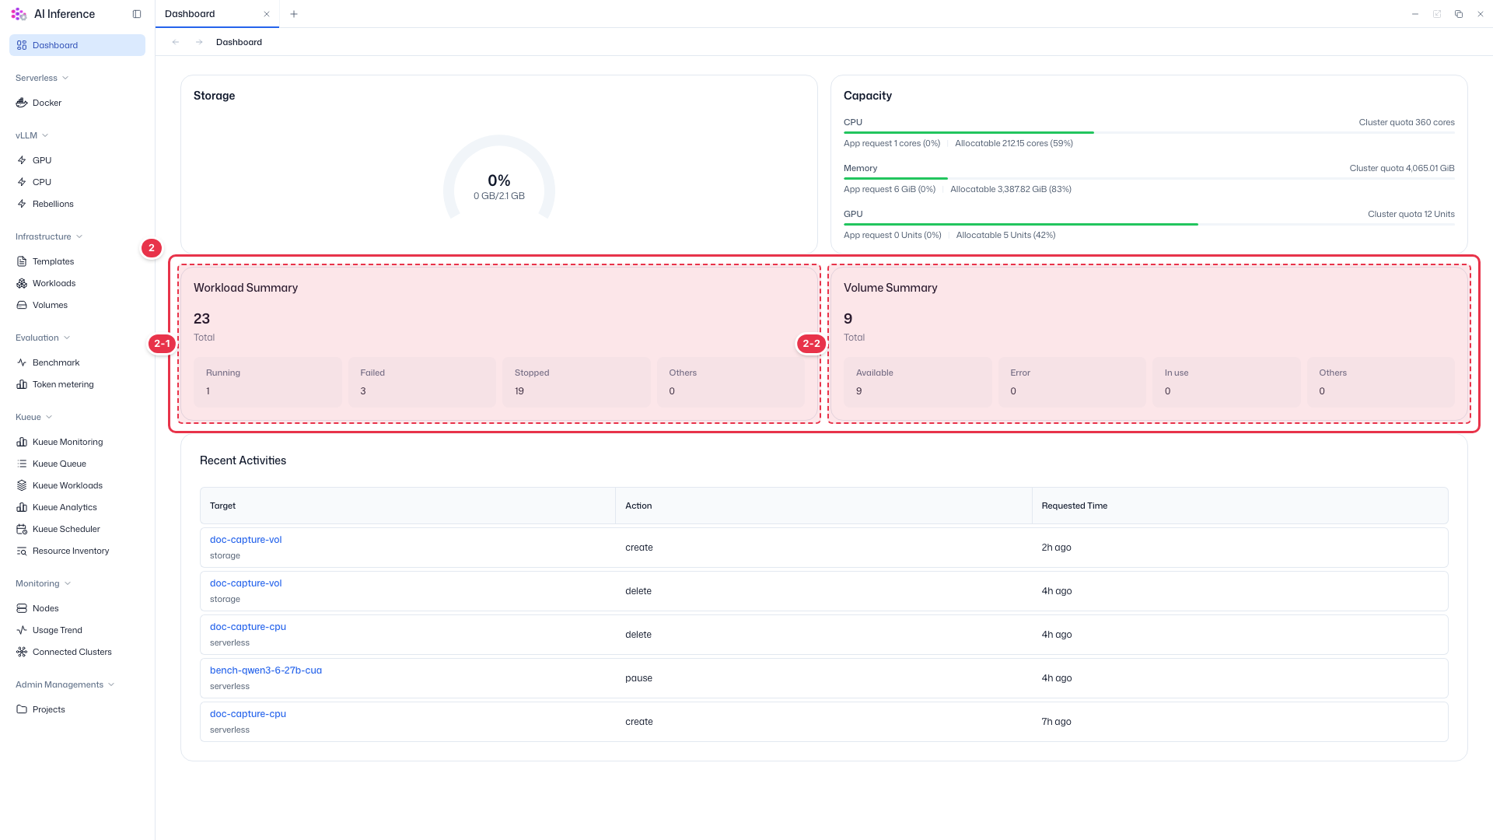Navigate back with left arrow
Viewport: 1493px width, 840px height.
[x=176, y=42]
